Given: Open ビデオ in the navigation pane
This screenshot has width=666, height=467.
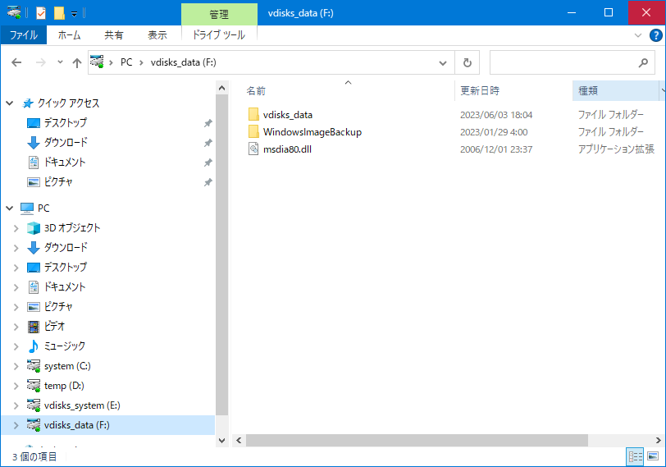Looking at the screenshot, I should (54, 327).
